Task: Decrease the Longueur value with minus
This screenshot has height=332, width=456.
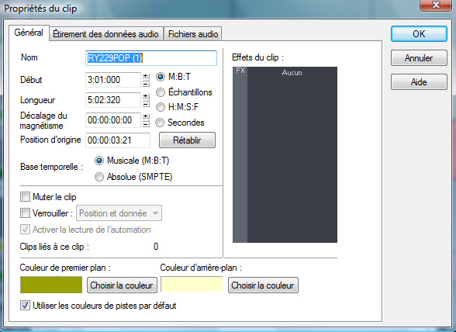Action: 146,104
